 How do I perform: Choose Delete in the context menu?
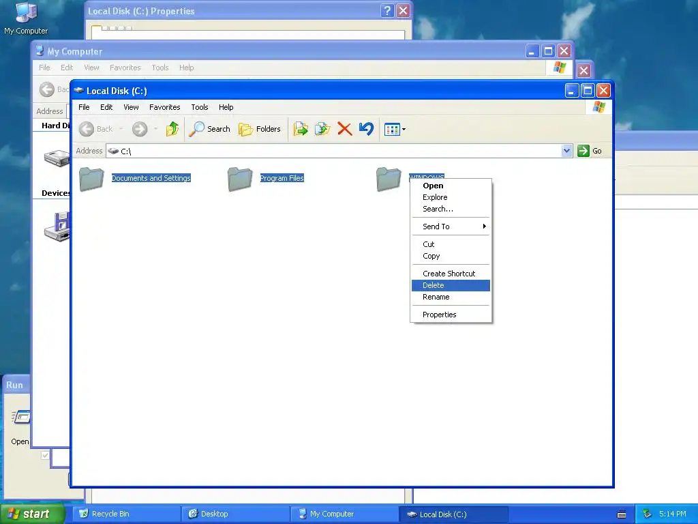[x=451, y=285]
